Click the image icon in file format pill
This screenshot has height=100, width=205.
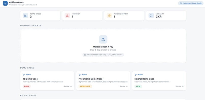click(85, 55)
